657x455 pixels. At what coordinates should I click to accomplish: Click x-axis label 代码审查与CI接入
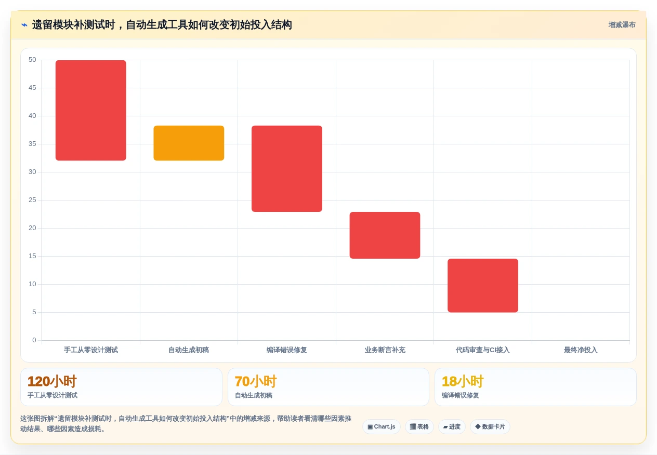pos(483,350)
